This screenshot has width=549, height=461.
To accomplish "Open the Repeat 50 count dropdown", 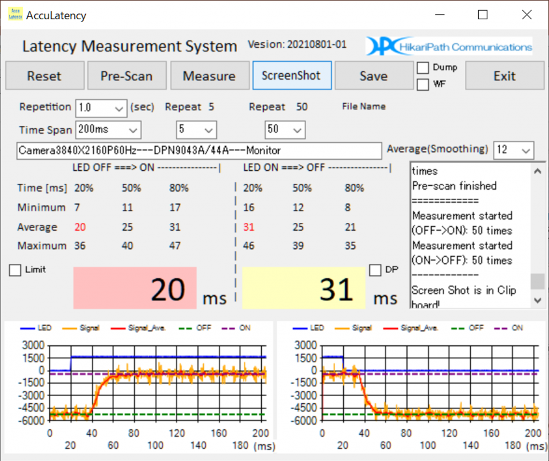I will pos(297,130).
